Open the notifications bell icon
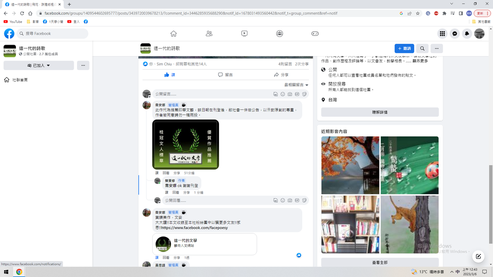Image resolution: width=493 pixels, height=277 pixels. coord(467,34)
